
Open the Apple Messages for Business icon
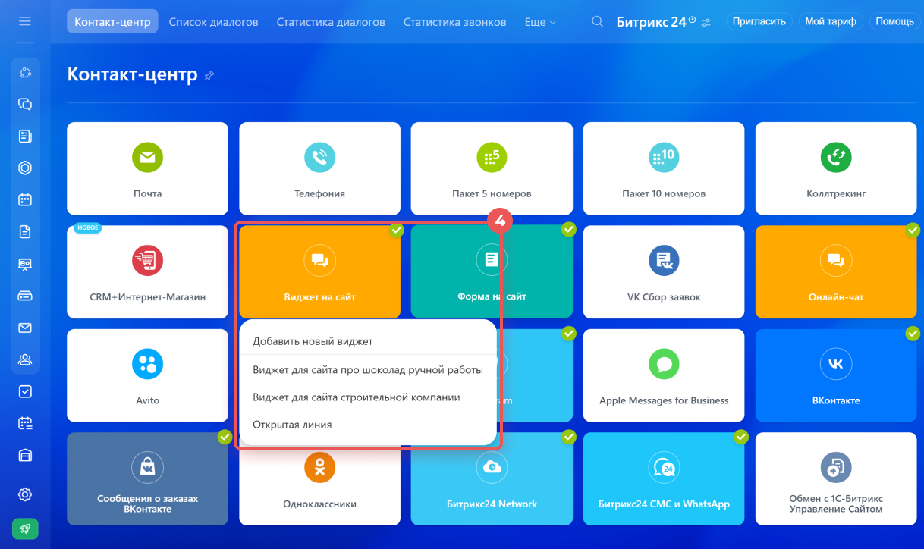[664, 364]
